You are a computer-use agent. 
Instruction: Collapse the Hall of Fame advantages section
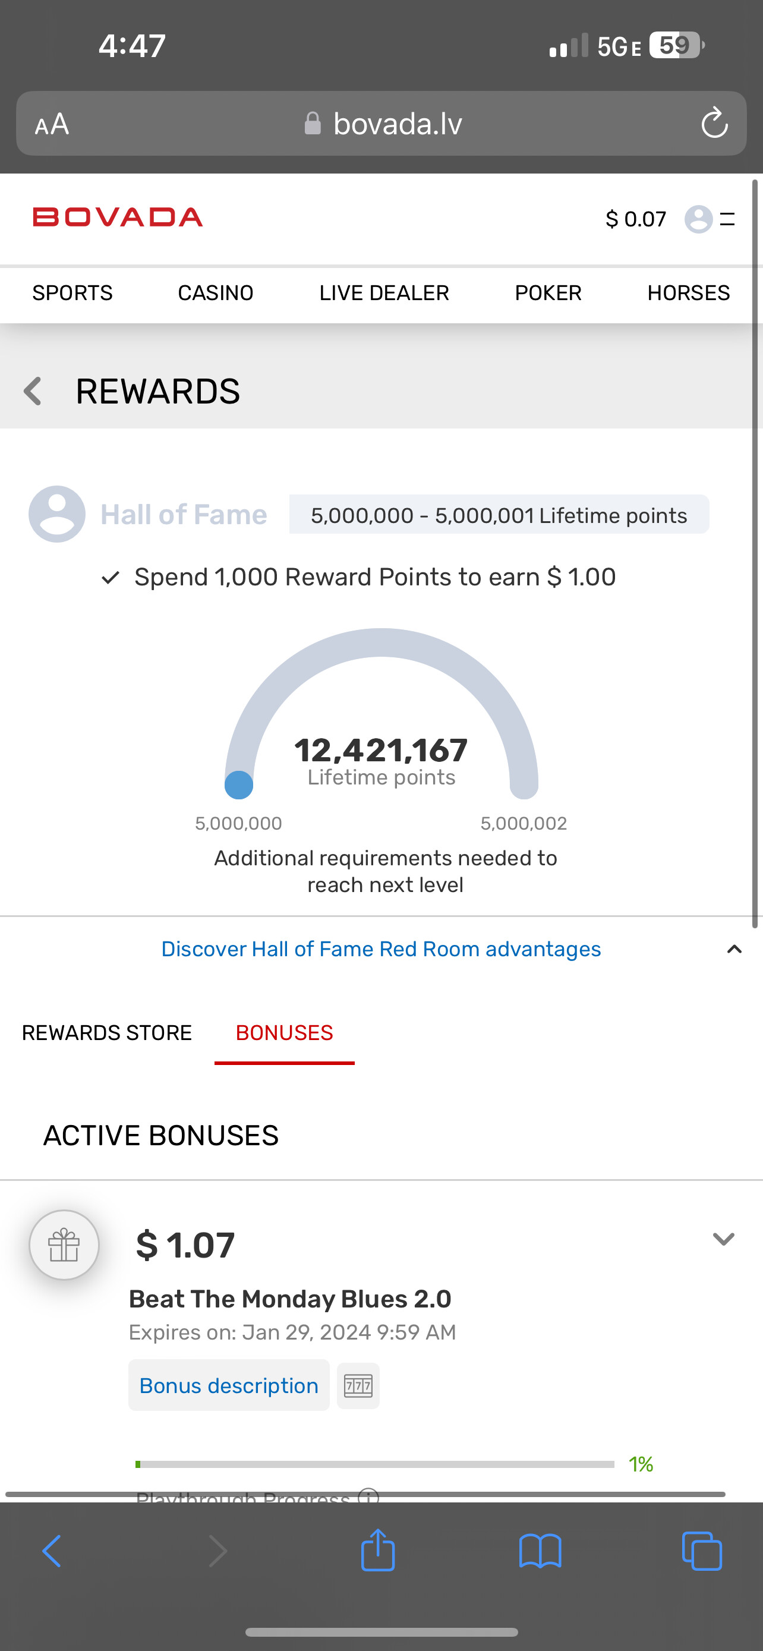(734, 949)
